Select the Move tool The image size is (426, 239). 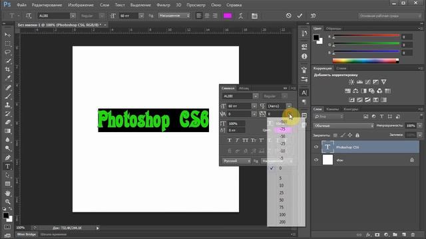pyautogui.click(x=7, y=35)
